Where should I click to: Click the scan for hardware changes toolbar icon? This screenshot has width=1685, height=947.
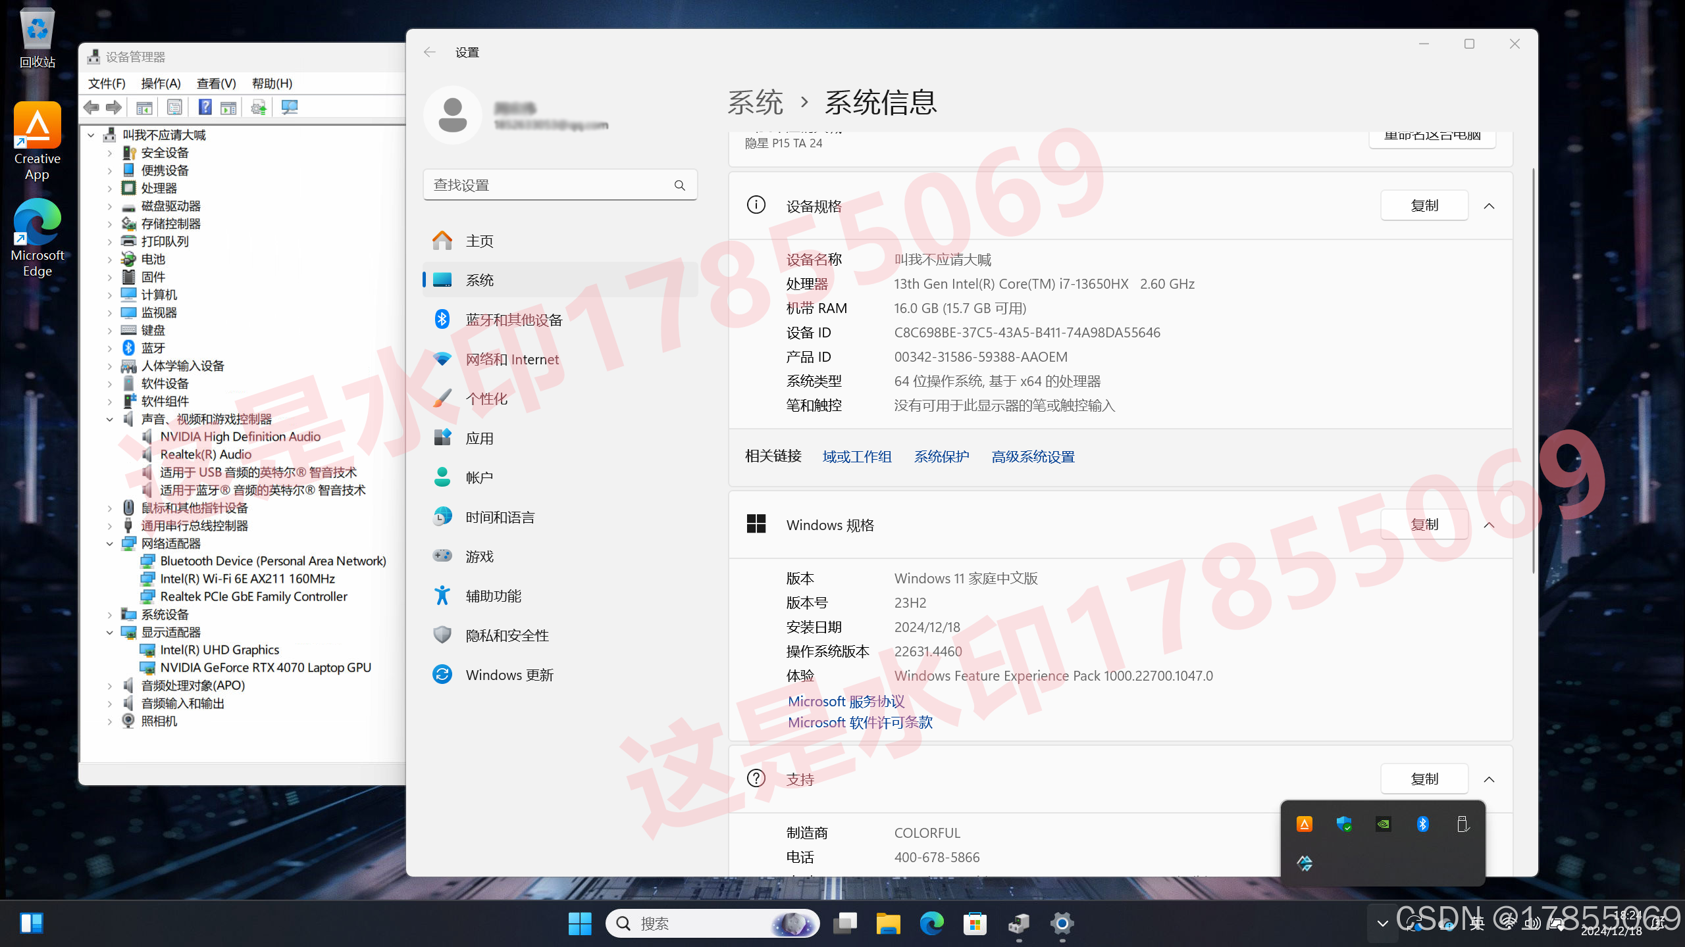289,107
